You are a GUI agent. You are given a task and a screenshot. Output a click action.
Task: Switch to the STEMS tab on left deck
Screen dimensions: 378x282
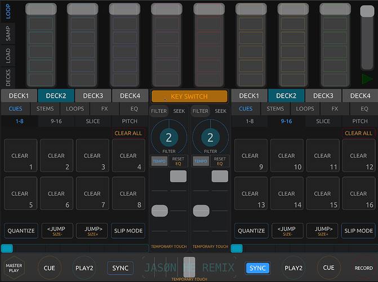(x=45, y=109)
